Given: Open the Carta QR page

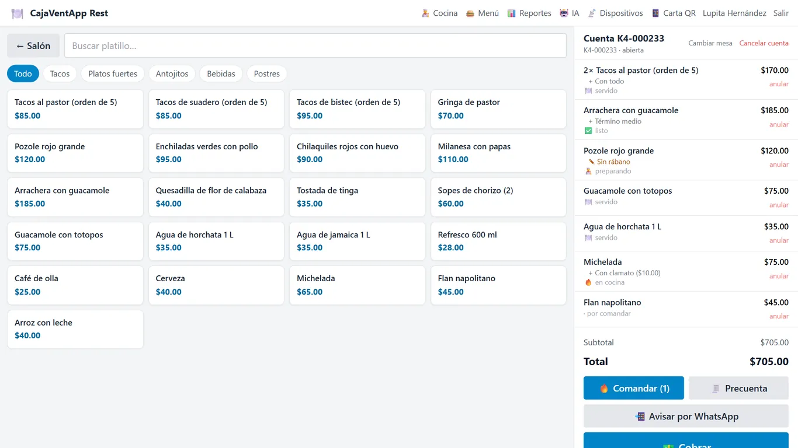Looking at the screenshot, I should [x=674, y=13].
